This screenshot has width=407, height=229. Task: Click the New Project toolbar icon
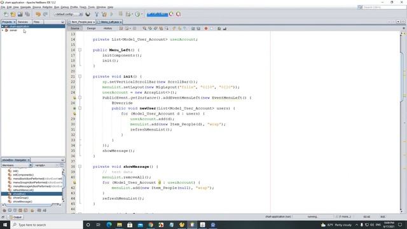[13, 14]
